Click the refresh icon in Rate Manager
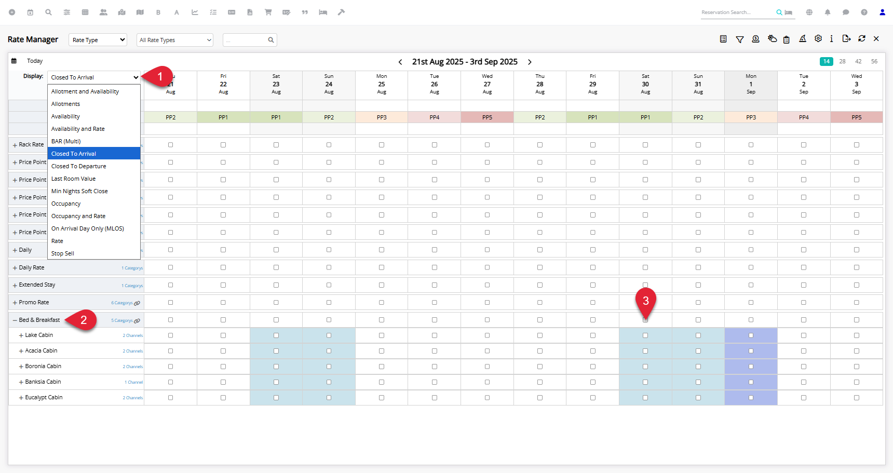The width and height of the screenshot is (893, 473). click(x=862, y=39)
